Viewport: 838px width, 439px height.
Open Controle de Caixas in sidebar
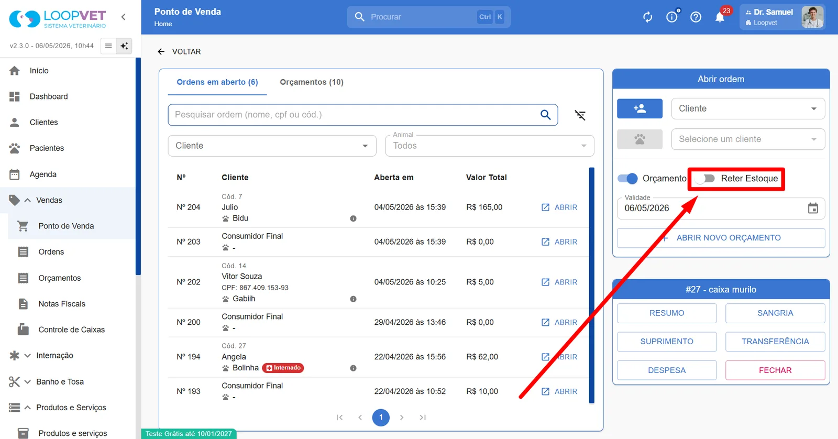71,330
